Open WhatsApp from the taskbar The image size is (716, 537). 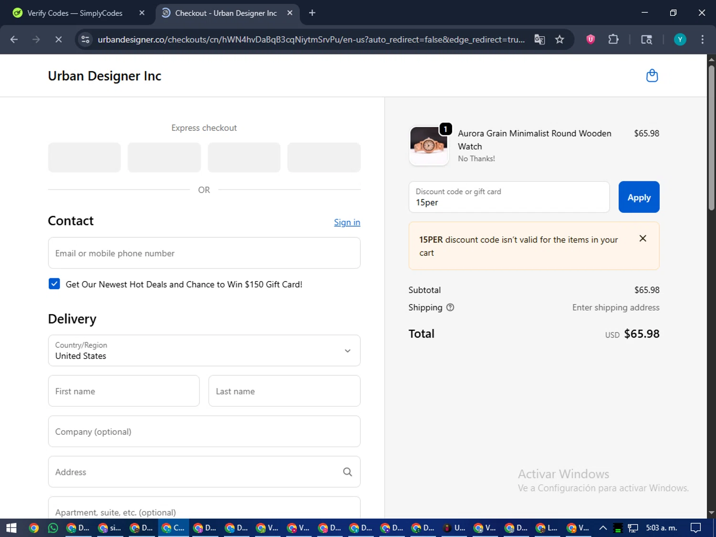pos(53,527)
